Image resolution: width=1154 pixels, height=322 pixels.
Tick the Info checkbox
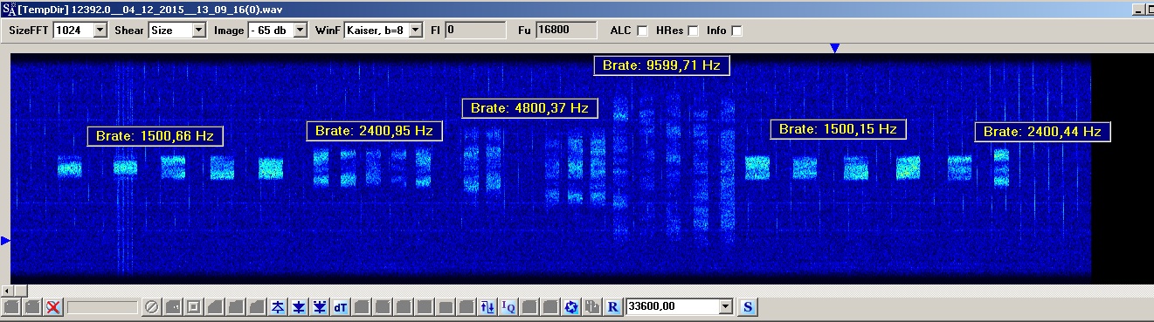(736, 31)
